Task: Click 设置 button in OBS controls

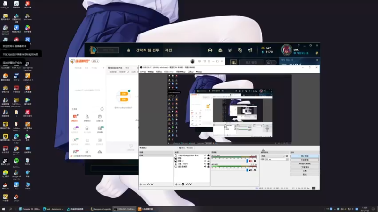Action: pos(305,171)
